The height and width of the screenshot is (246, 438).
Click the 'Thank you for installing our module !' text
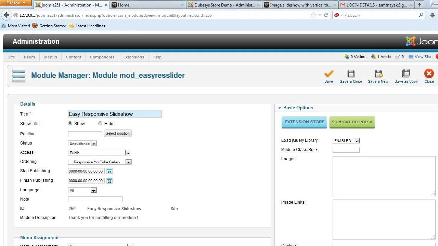click(103, 218)
